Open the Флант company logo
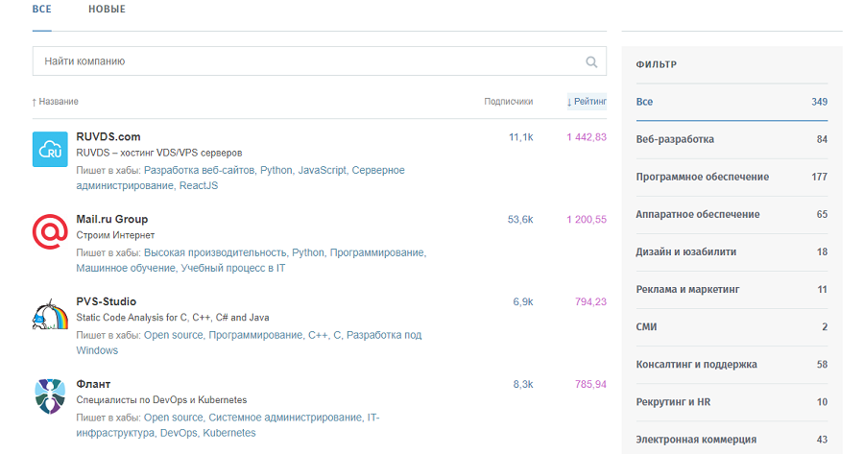This screenshot has width=864, height=454. (50, 396)
